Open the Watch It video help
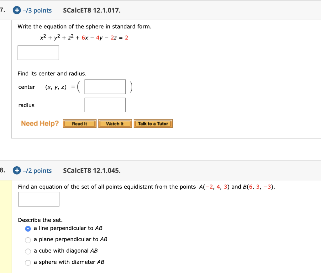 [x=115, y=123]
